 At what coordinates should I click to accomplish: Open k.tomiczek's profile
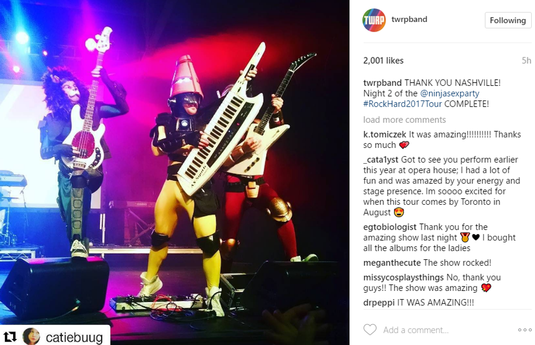pos(384,134)
